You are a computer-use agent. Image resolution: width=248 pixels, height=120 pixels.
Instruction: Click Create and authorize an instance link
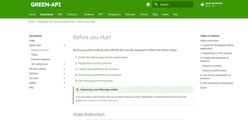tap(99, 69)
